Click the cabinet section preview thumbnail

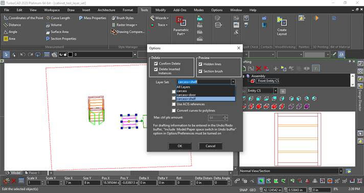(x=298, y=140)
